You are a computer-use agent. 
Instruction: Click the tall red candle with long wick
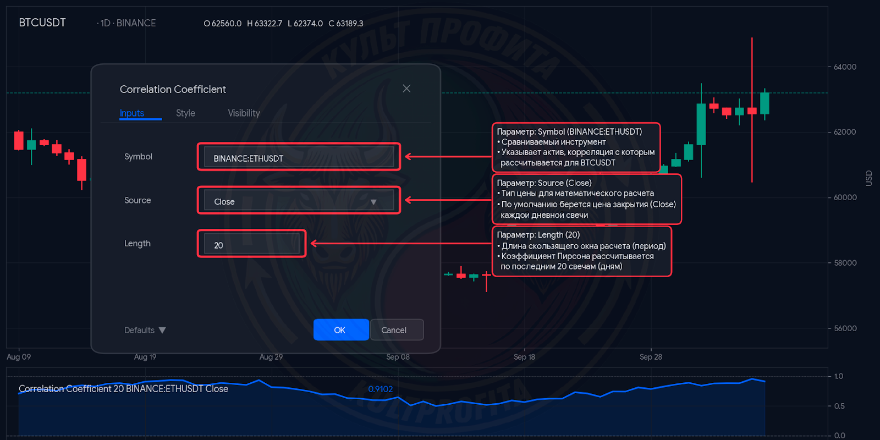pos(752,110)
